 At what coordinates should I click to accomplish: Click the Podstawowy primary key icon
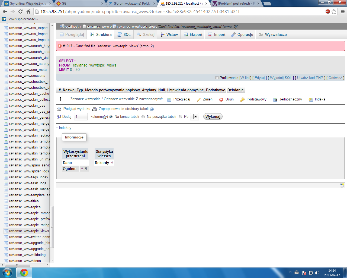tap(242, 100)
